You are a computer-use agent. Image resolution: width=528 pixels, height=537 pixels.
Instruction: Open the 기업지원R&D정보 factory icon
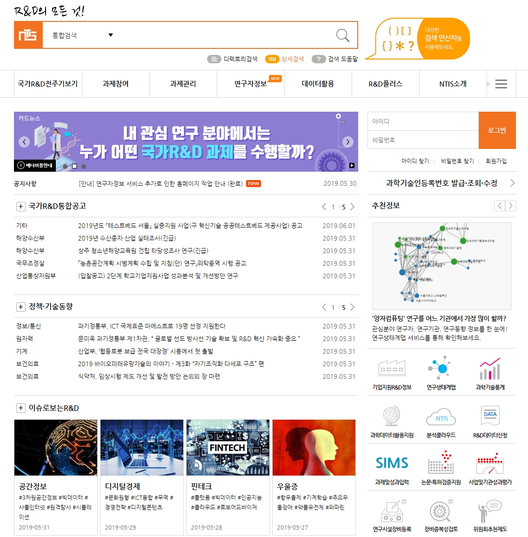392,370
